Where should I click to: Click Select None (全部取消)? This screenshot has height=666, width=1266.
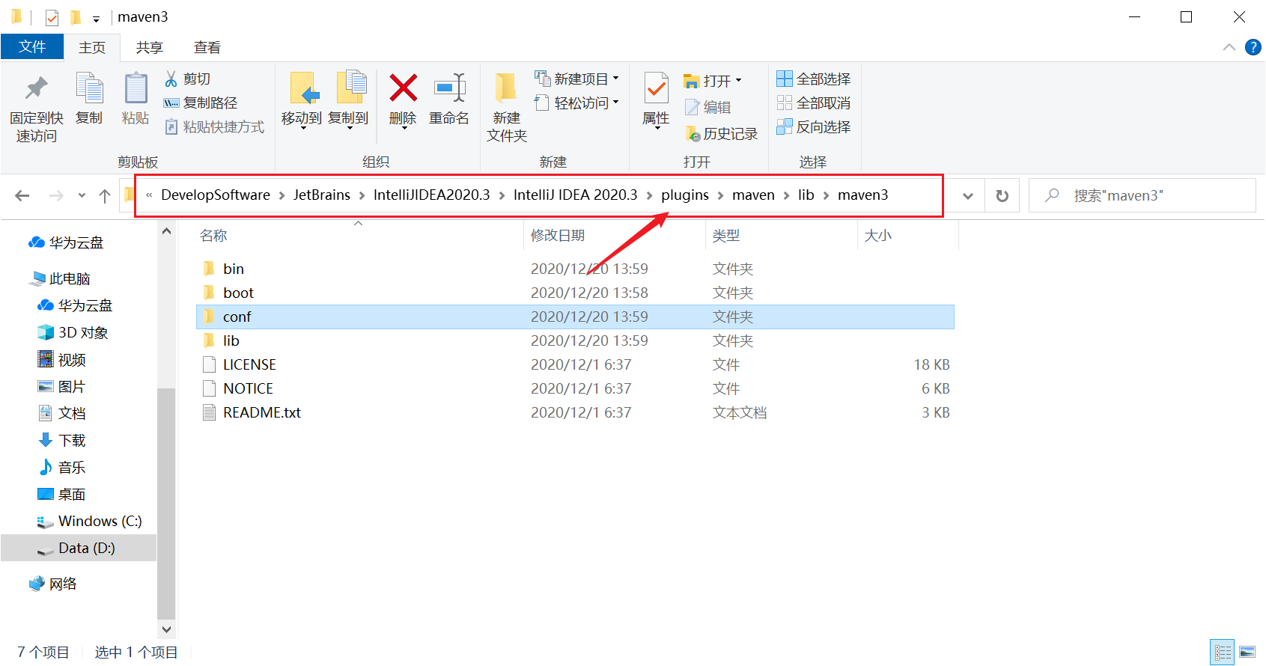[814, 103]
